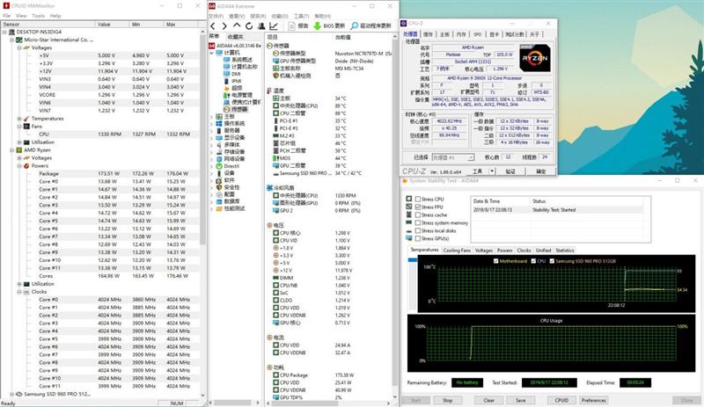This screenshot has width=704, height=407.
Task: Toggle Motherboard graph legend checkbox
Action: [x=495, y=261]
